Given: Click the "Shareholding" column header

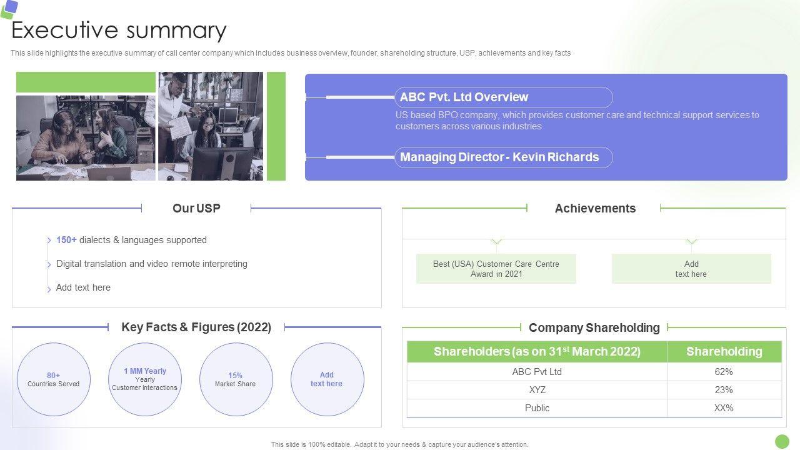Looking at the screenshot, I should pos(724,352).
